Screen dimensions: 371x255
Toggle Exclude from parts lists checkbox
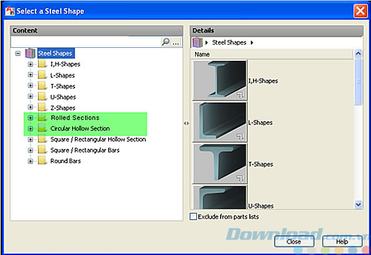point(193,217)
